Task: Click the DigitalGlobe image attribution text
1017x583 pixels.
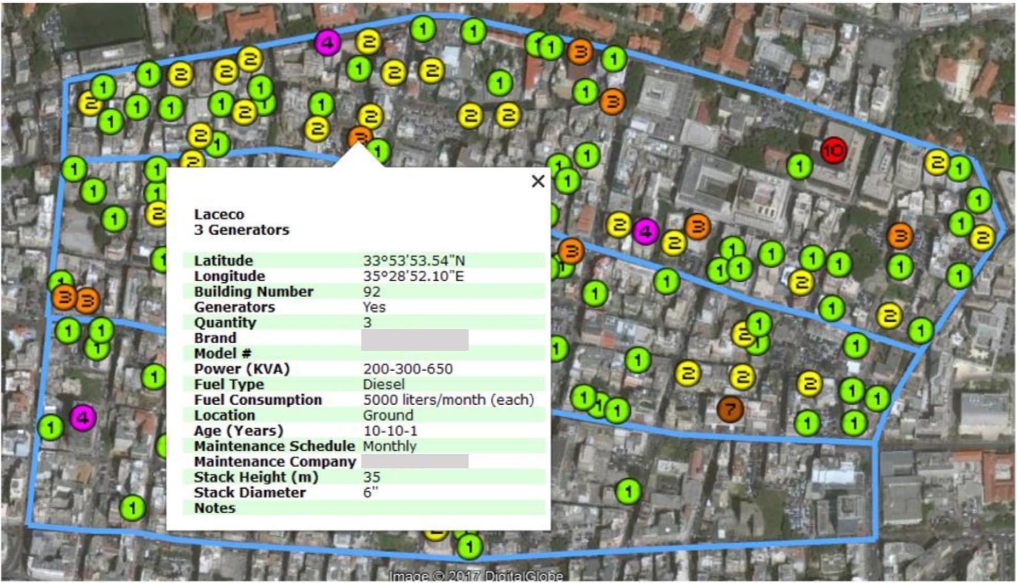Action: pos(475,576)
